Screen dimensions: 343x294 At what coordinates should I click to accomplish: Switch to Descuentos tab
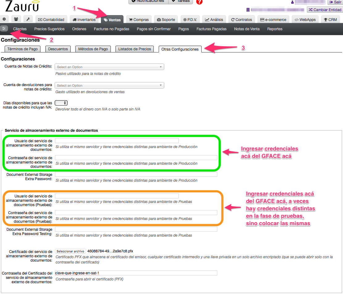[58, 49]
